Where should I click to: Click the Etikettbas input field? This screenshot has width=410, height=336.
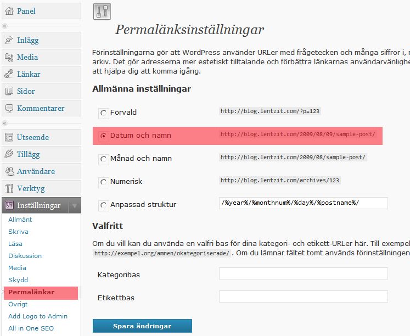[303, 296]
